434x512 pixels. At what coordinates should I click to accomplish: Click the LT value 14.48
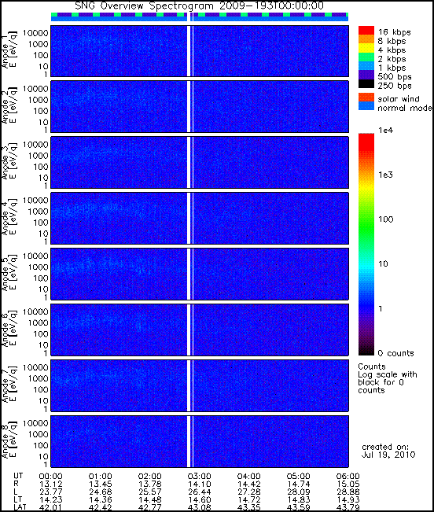point(150,500)
